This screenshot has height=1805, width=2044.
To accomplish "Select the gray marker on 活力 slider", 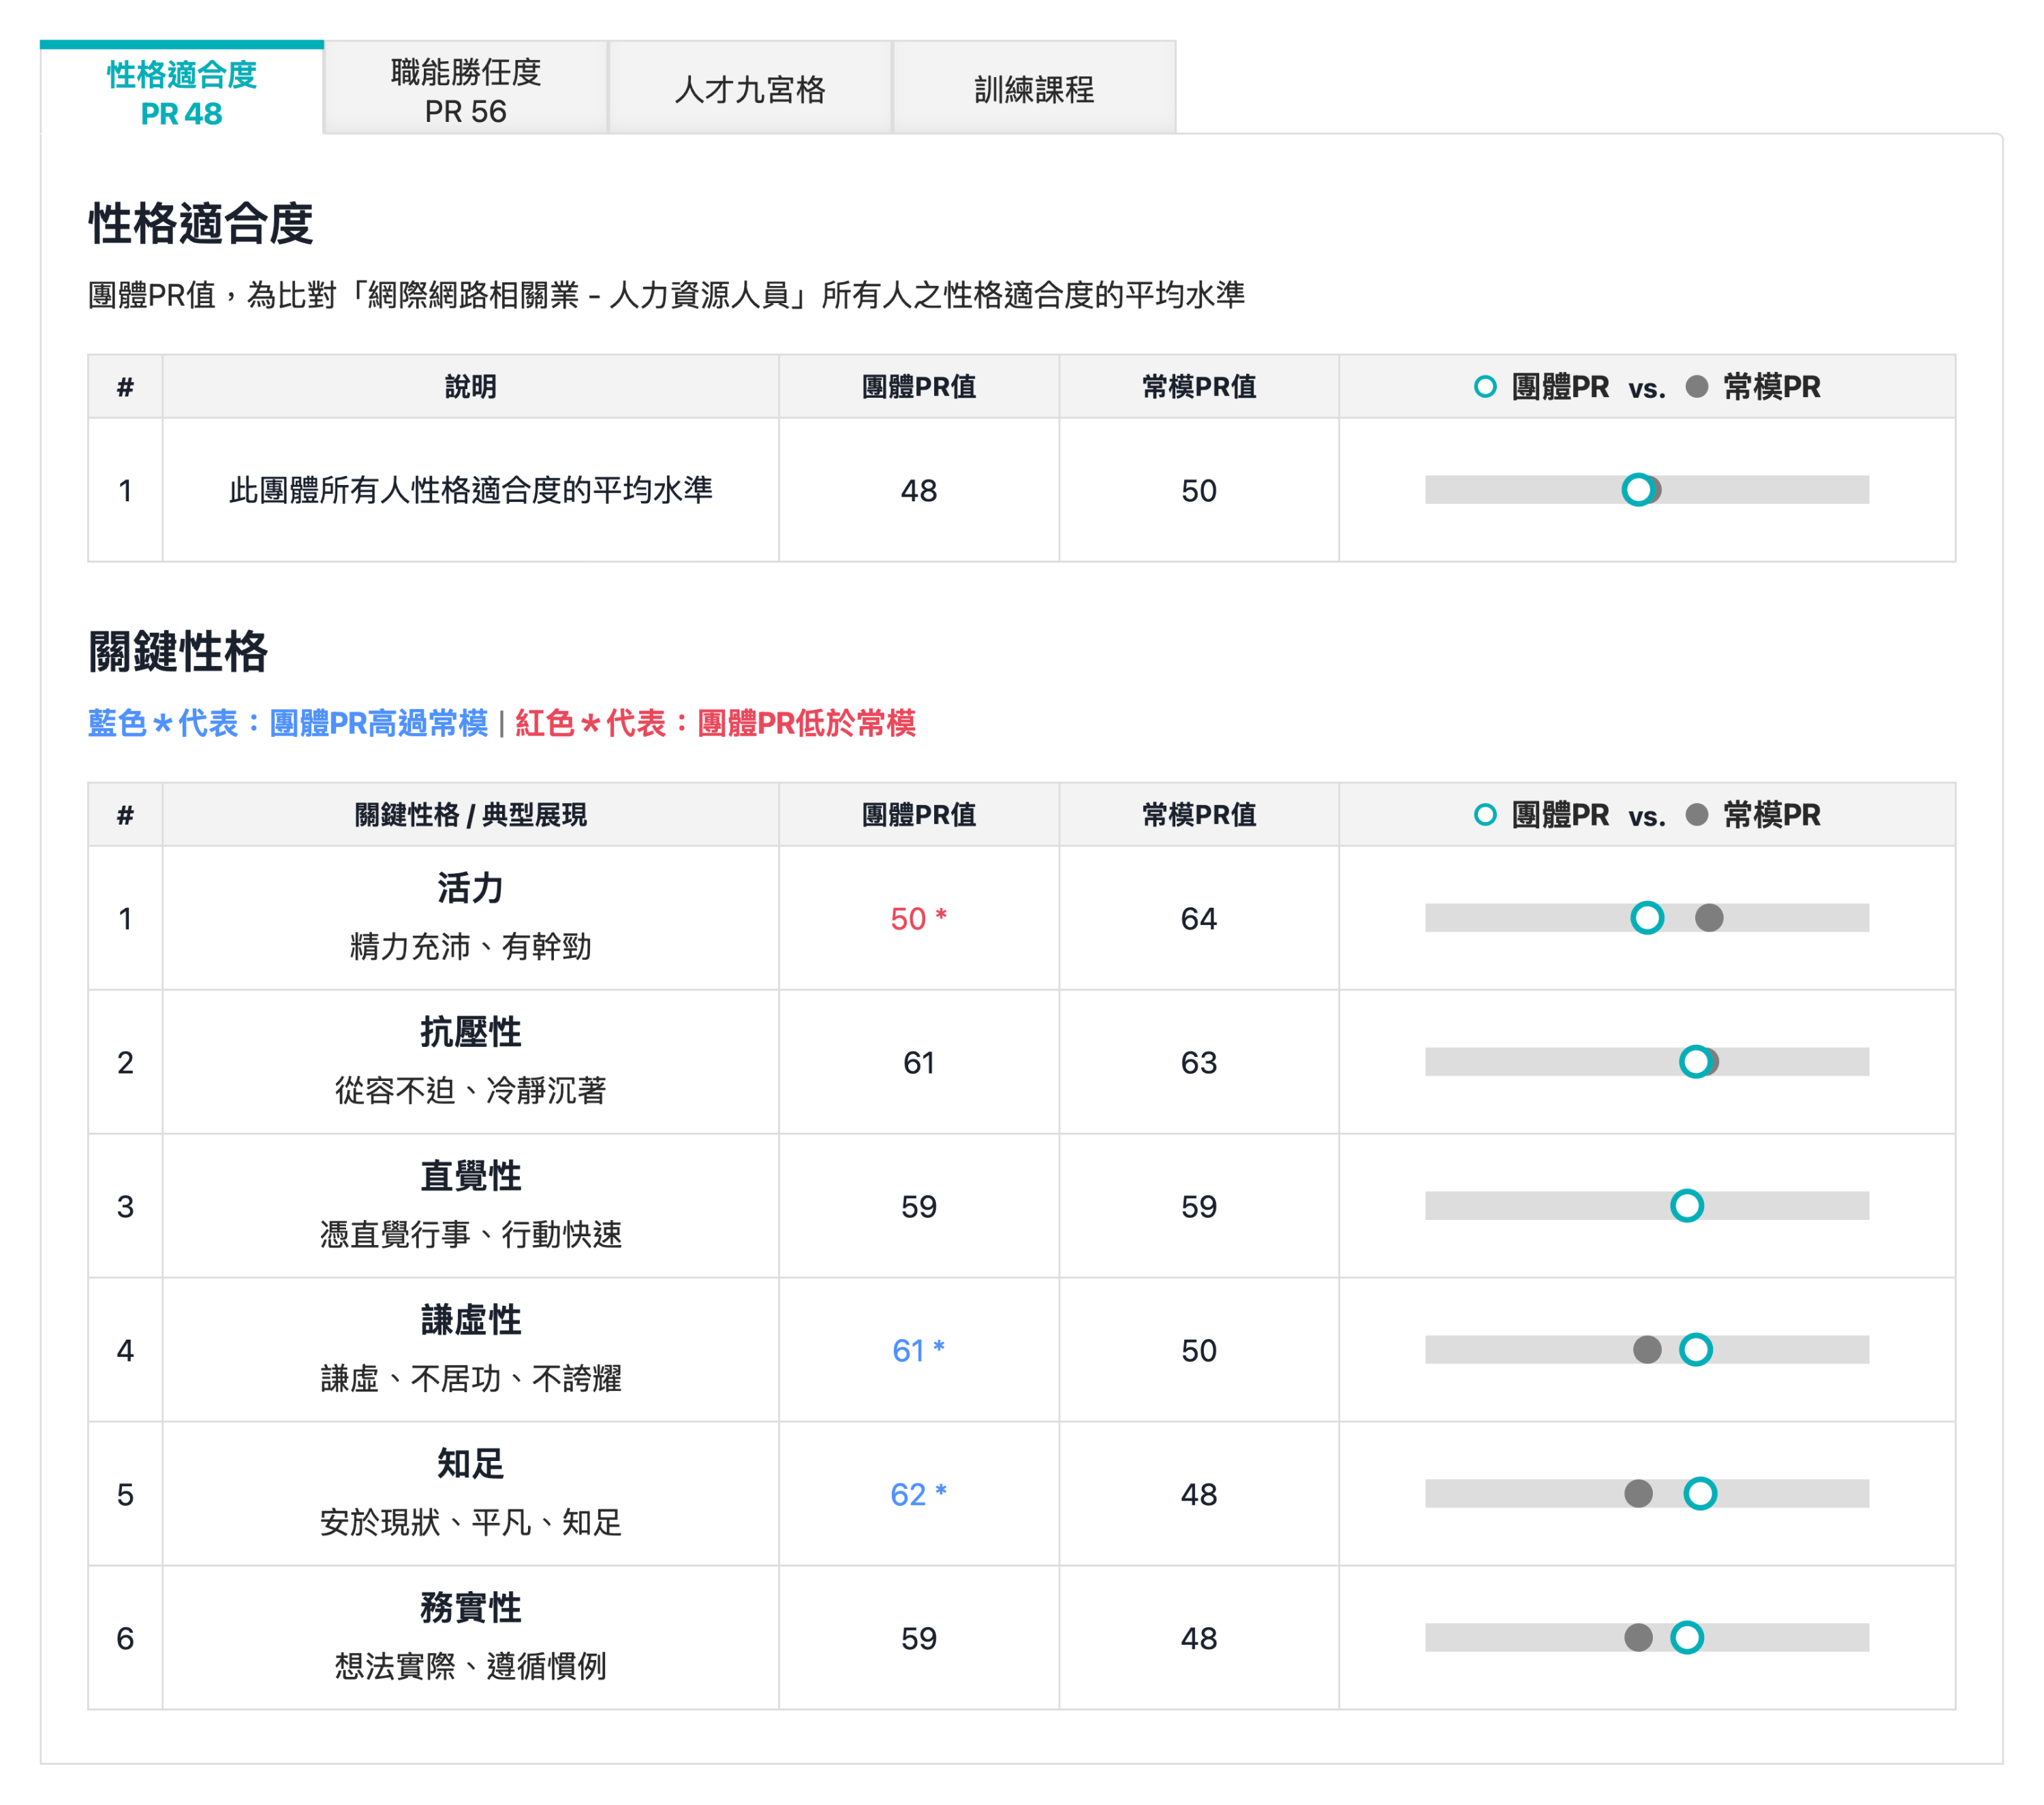I will [1710, 917].
